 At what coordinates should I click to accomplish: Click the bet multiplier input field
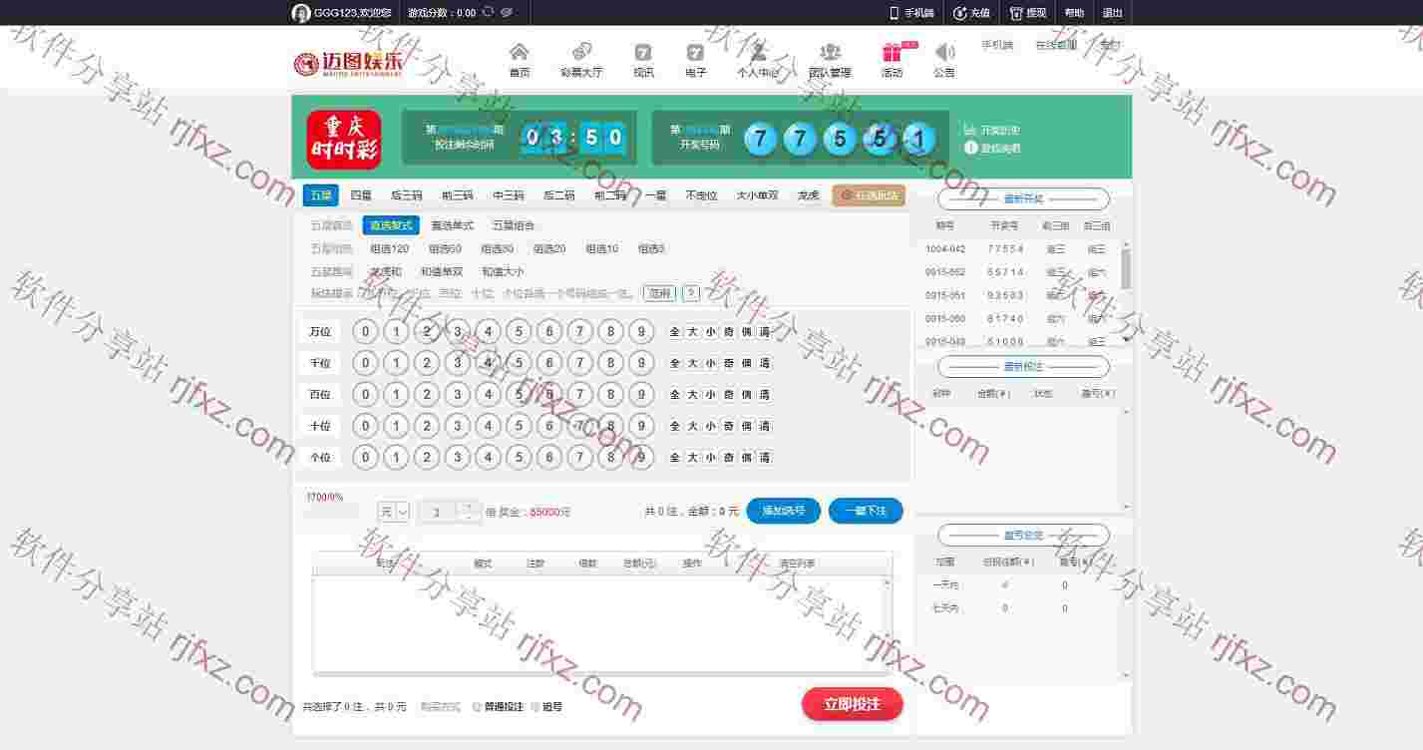point(437,513)
